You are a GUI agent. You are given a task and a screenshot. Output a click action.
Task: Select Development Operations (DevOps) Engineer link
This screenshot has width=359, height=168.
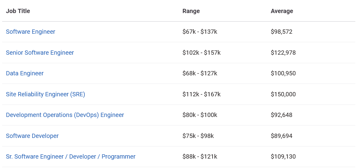point(65,115)
